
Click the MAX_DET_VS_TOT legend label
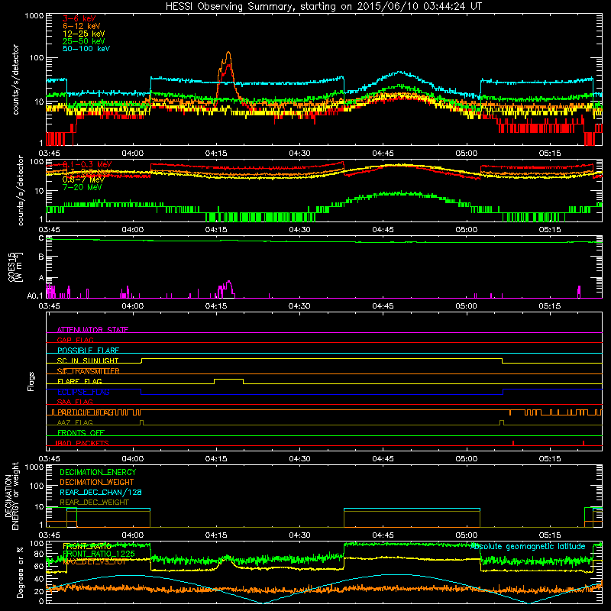coord(94,561)
